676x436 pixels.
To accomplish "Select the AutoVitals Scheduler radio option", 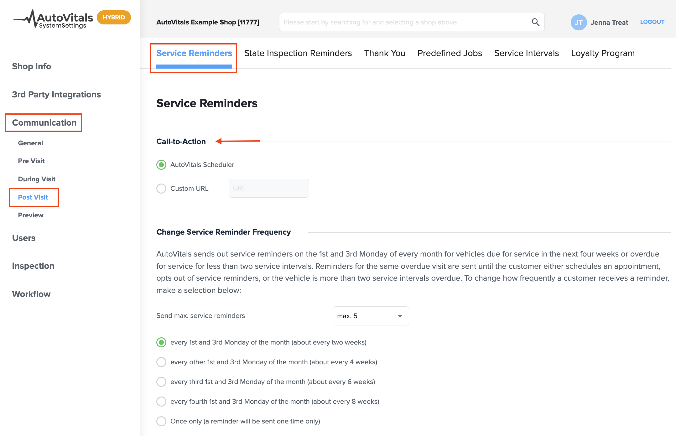I will pos(161,165).
